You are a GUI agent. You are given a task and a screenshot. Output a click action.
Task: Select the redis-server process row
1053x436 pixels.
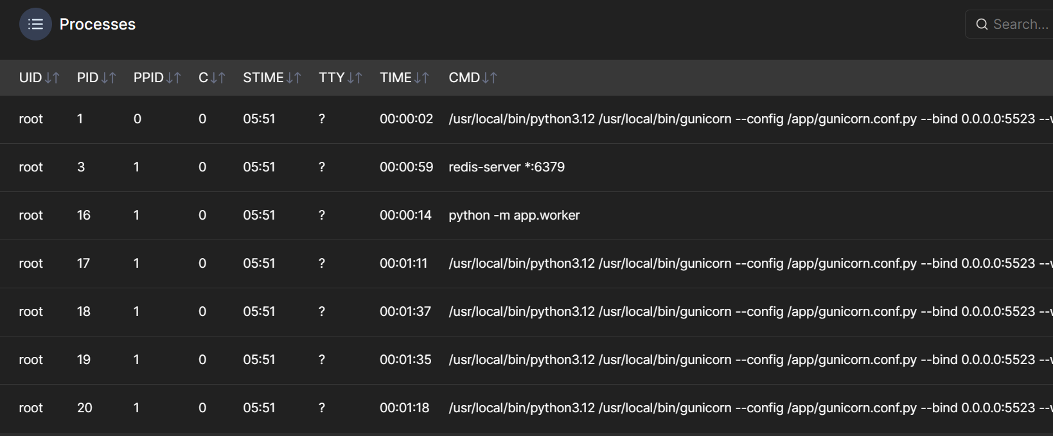click(506, 167)
